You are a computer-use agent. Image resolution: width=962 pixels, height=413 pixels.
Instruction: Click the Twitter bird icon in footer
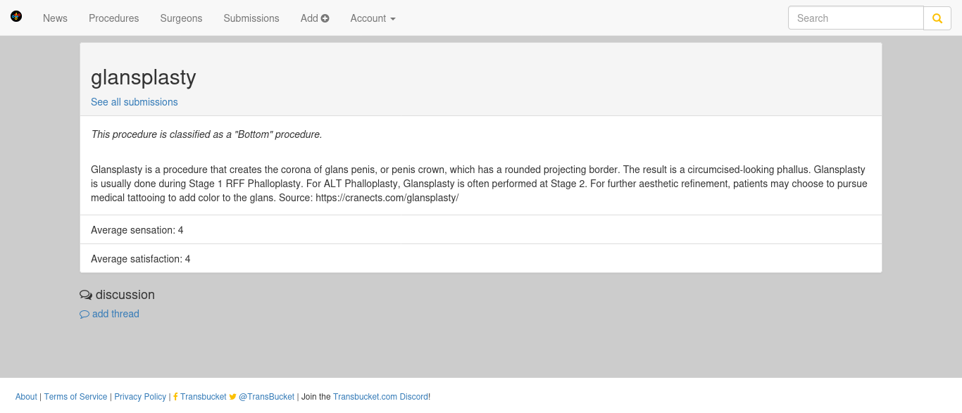click(233, 397)
